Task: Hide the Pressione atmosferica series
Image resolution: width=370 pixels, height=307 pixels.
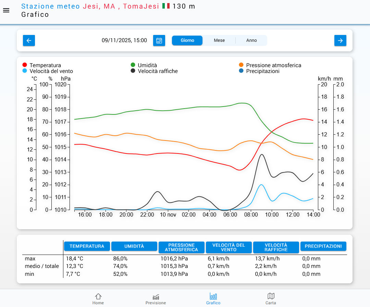Action: tap(273, 65)
